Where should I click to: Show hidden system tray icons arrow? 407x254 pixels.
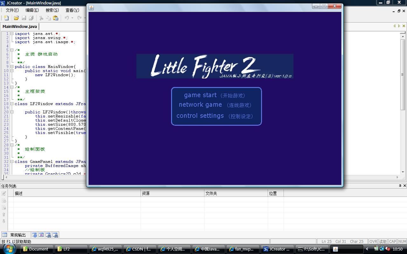click(367, 249)
